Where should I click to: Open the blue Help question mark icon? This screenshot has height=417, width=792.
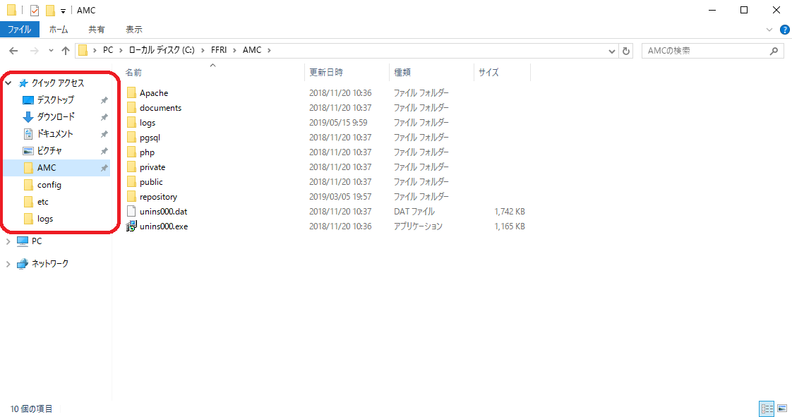click(784, 30)
